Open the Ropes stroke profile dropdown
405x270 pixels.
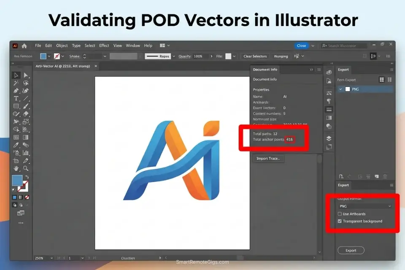pyautogui.click(x=173, y=56)
